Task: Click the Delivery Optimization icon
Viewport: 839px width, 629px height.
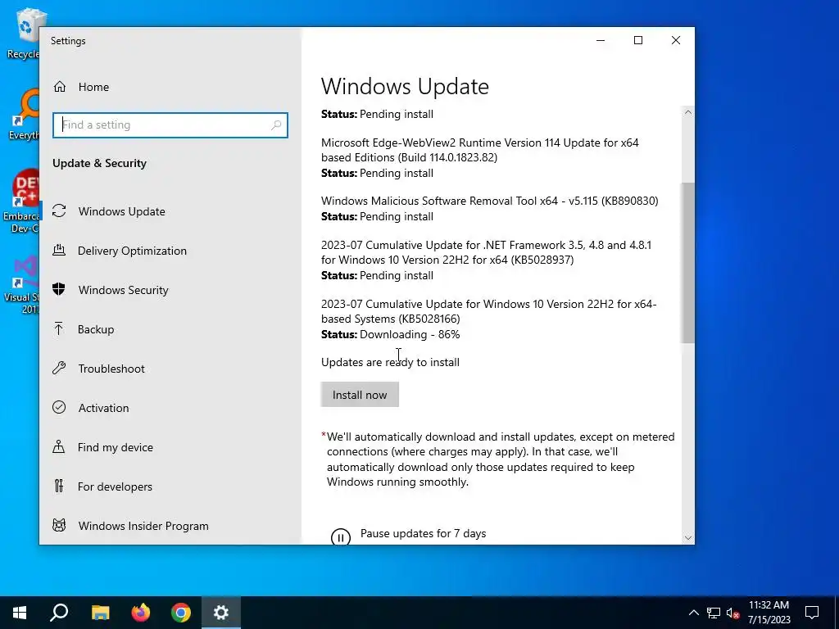Action: (x=59, y=250)
